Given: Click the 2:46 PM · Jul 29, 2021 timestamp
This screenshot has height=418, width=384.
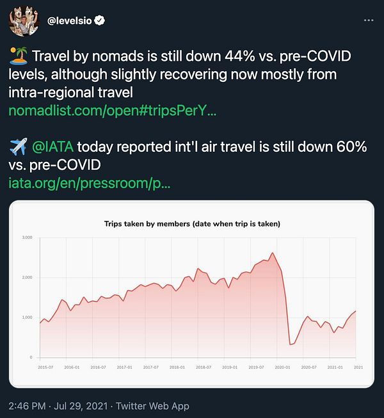Looking at the screenshot, I should (x=58, y=406).
